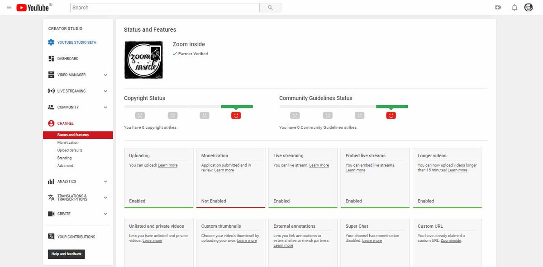This screenshot has height=267, width=543.
Task: Click the Not Enabled Monetization status
Action: click(214, 201)
